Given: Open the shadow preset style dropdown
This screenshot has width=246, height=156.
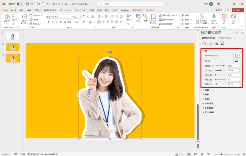Looking at the screenshot, I should (237, 55).
